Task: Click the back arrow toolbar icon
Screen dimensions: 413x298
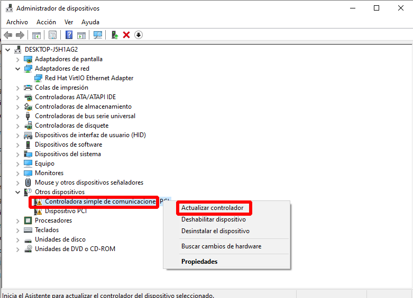Action: (x=8, y=35)
